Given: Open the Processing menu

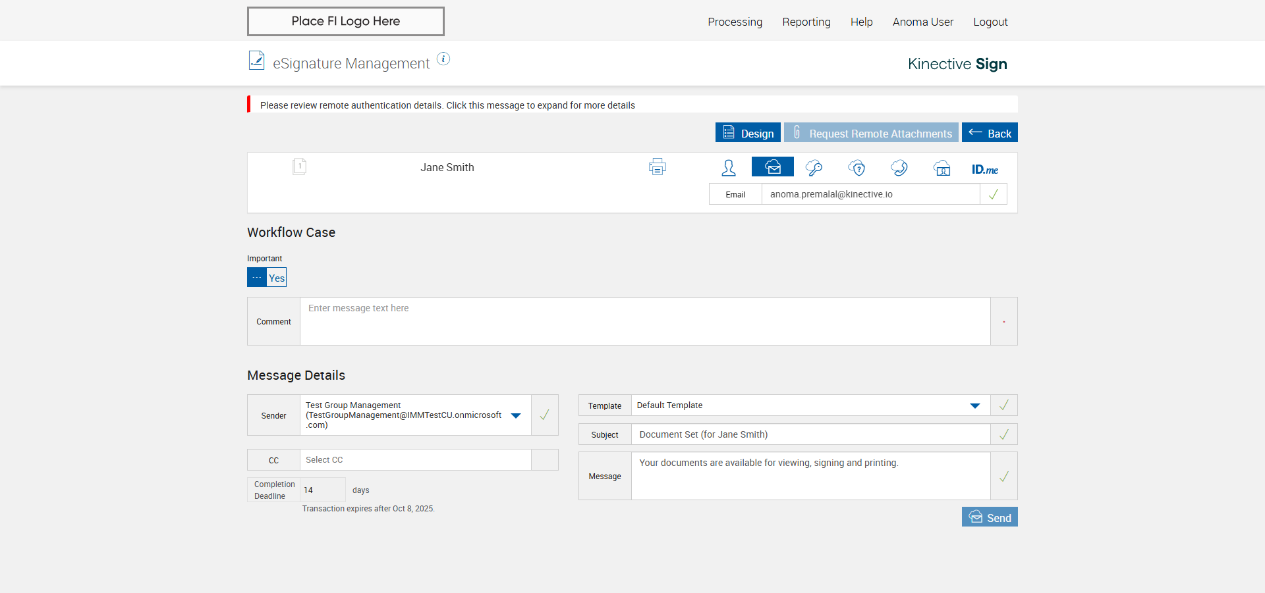Looking at the screenshot, I should [735, 22].
